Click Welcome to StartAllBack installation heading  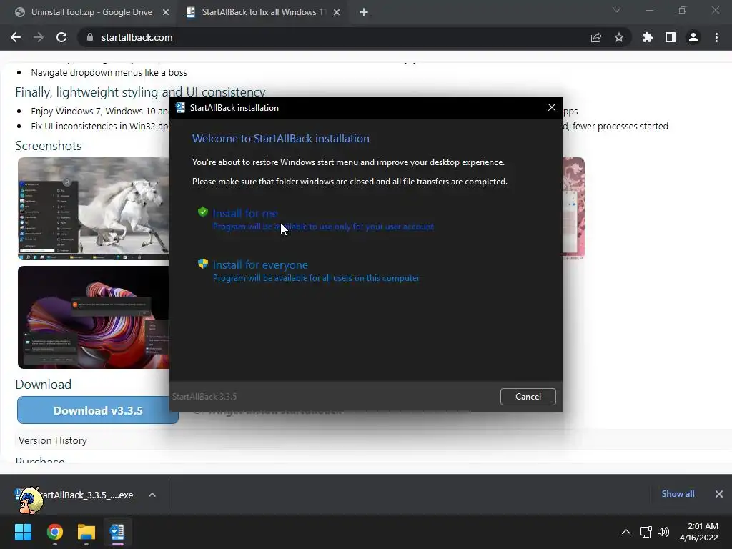point(280,138)
